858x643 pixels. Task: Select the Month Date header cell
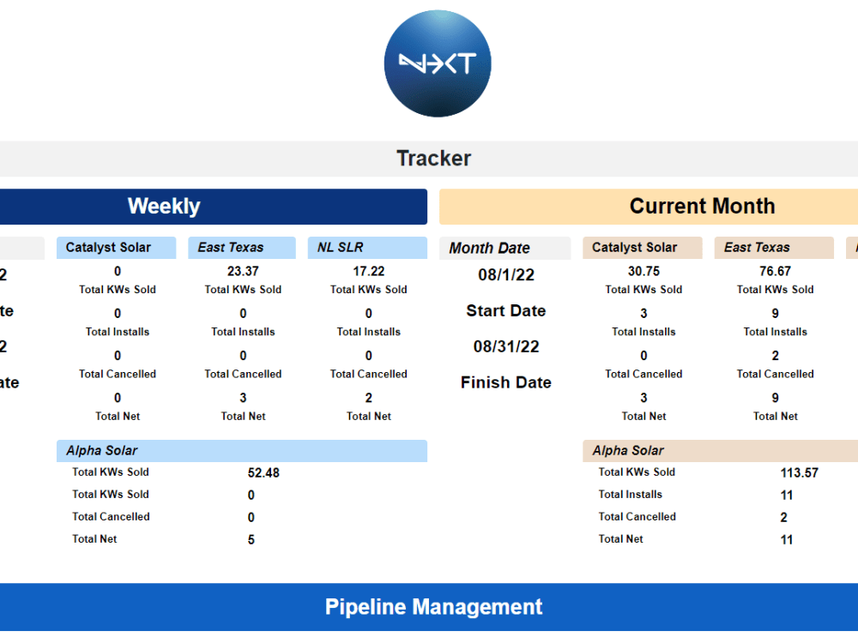[x=505, y=249]
